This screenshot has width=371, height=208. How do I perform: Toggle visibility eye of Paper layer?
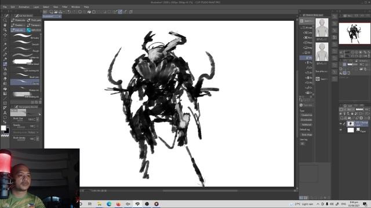[x=341, y=130]
